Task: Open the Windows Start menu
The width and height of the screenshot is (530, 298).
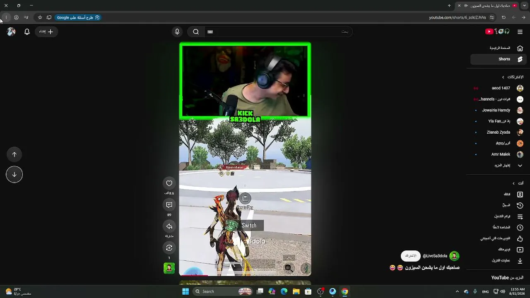Action: click(185, 291)
